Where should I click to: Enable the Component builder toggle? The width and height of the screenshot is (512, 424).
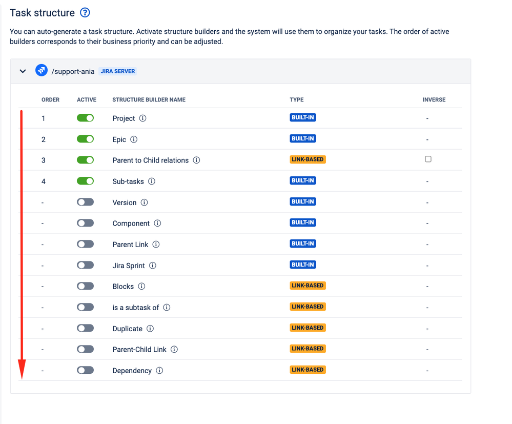85,223
